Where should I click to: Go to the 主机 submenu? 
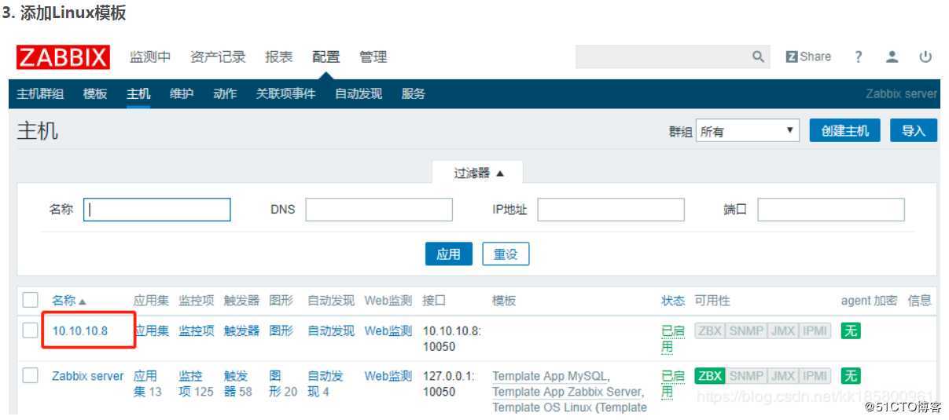point(138,93)
